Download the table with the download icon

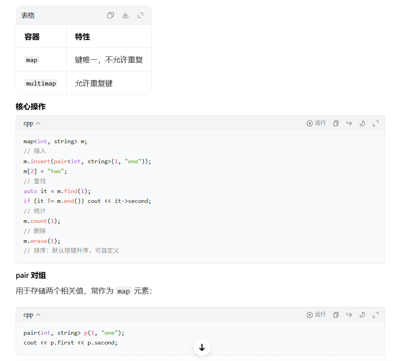[125, 15]
